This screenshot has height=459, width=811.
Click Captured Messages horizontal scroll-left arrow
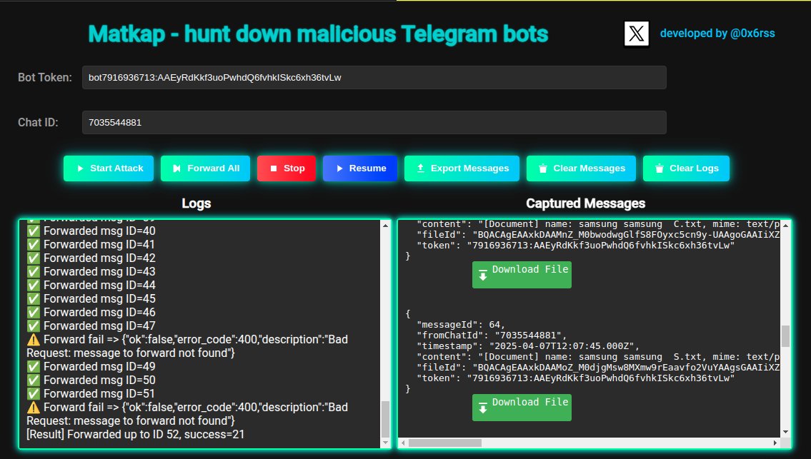pyautogui.click(x=404, y=443)
